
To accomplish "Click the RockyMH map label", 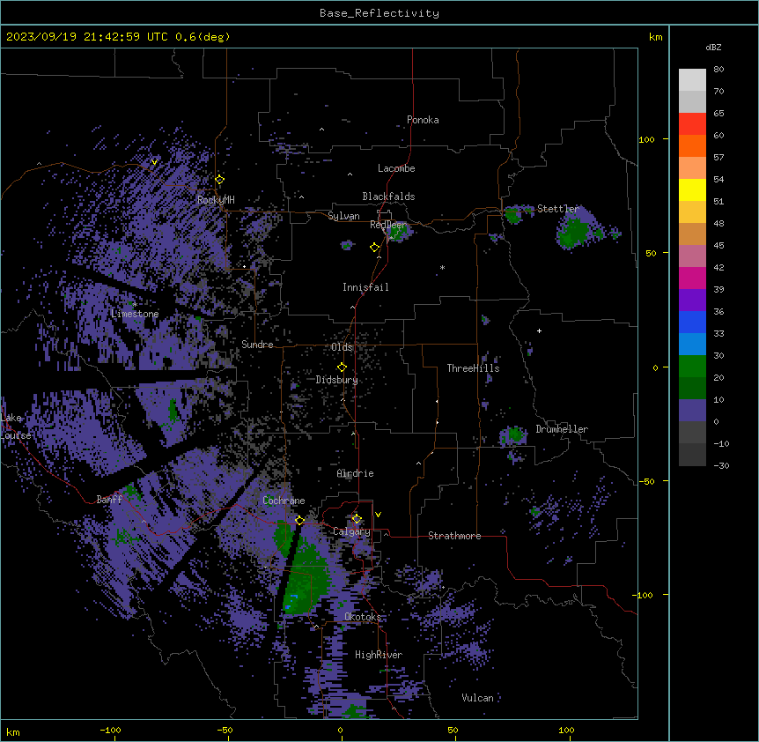I will pos(216,199).
